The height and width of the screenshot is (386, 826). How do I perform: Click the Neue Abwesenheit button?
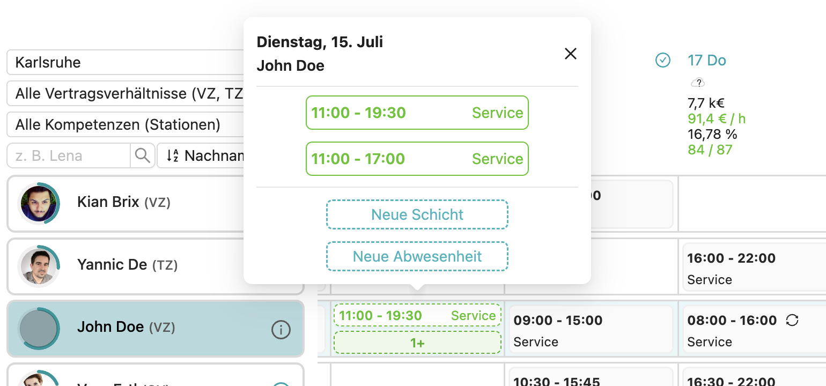tap(417, 256)
